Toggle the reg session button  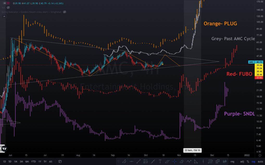[x=232, y=161]
